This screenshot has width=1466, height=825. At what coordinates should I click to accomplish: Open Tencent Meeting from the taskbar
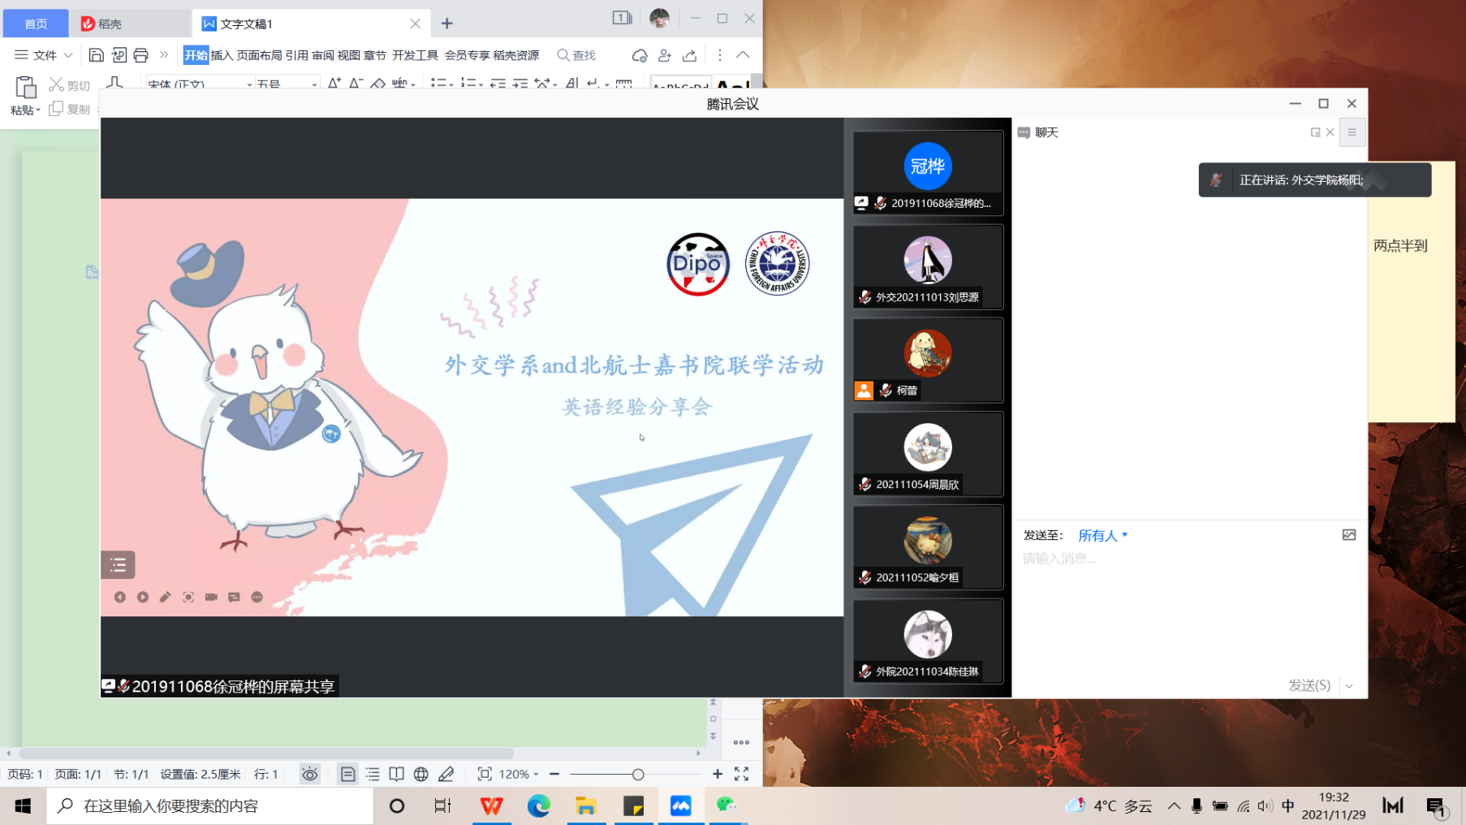[x=680, y=806]
